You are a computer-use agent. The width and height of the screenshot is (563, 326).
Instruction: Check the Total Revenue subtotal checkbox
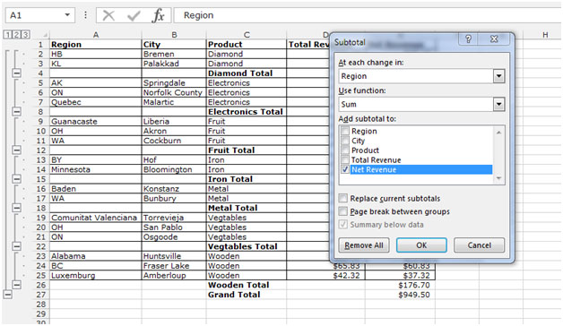click(x=344, y=160)
